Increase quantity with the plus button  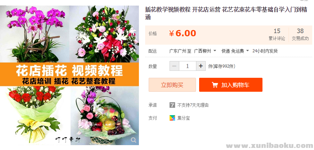click(201, 66)
